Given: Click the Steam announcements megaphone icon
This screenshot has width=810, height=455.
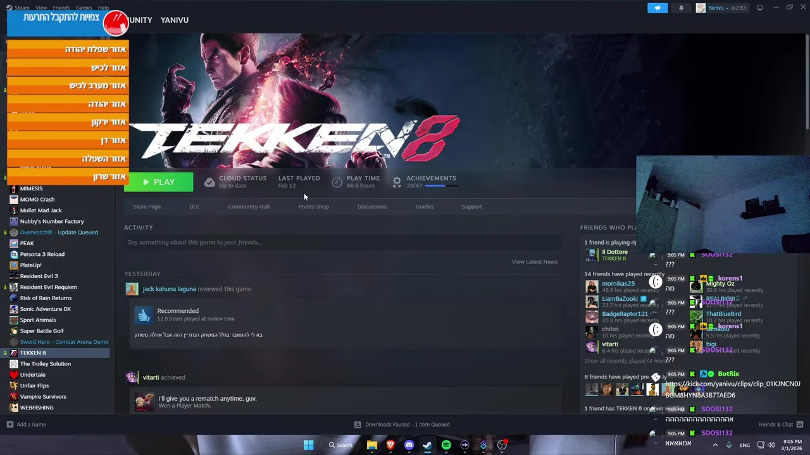Looking at the screenshot, I should coord(657,8).
